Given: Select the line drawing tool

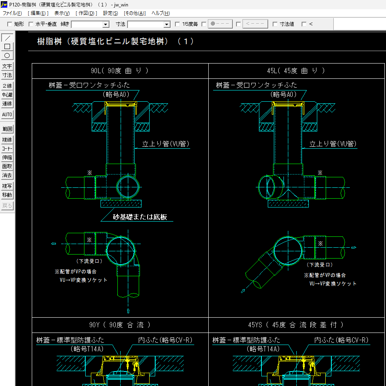Looking at the screenshot, I should (x=7, y=38).
